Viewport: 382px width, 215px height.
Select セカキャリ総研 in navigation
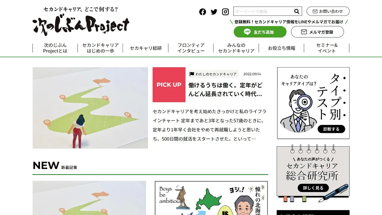pyautogui.click(x=146, y=48)
